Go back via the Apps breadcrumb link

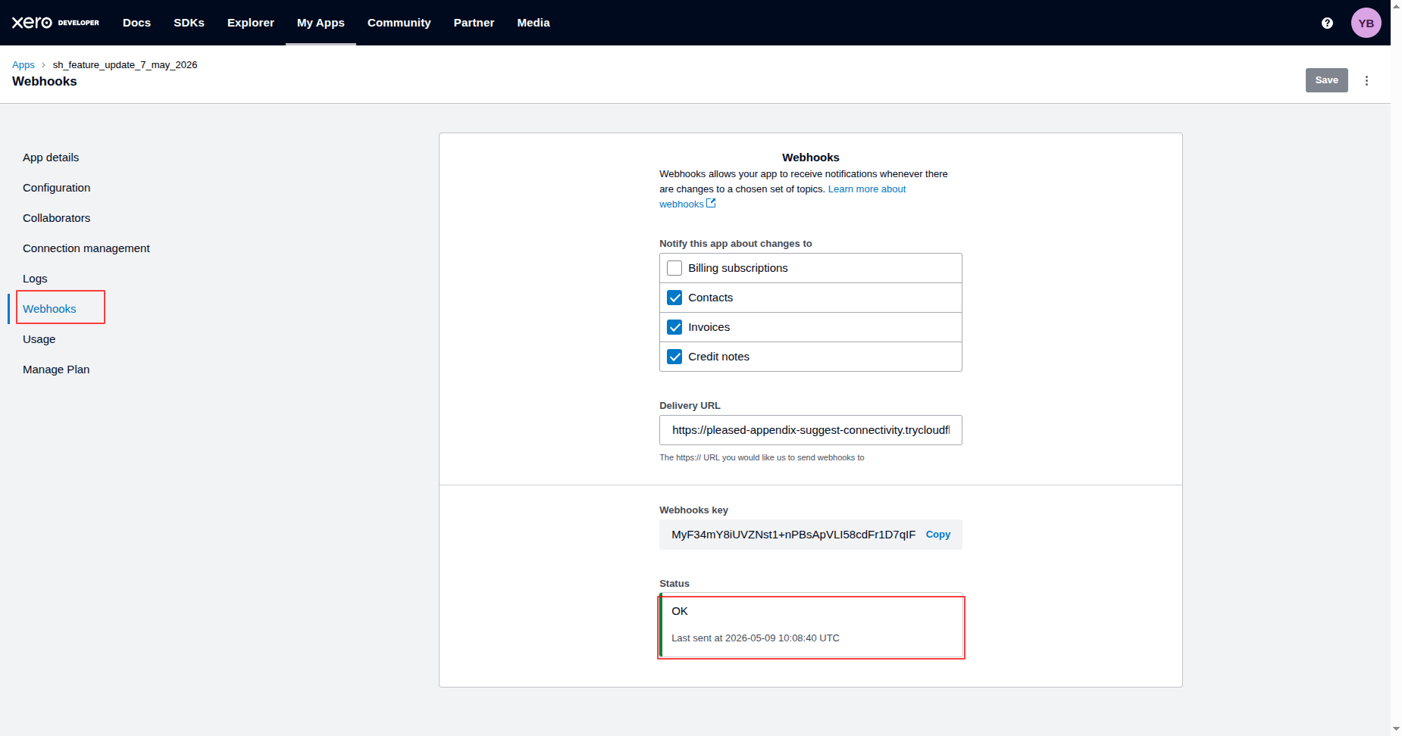point(23,65)
